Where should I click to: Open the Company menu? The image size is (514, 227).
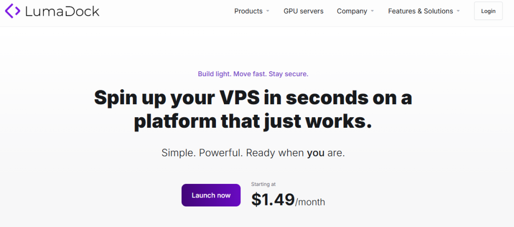(352, 11)
